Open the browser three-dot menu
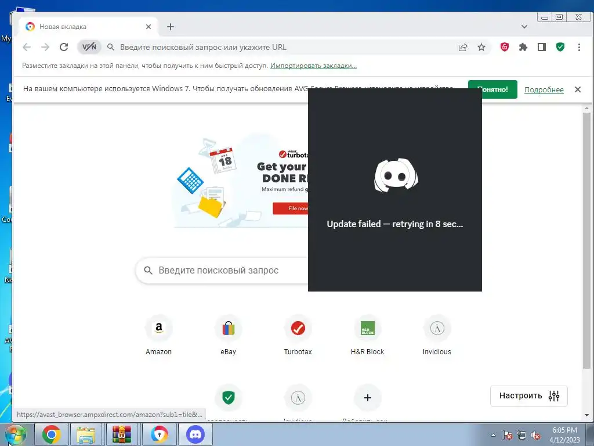 point(579,47)
